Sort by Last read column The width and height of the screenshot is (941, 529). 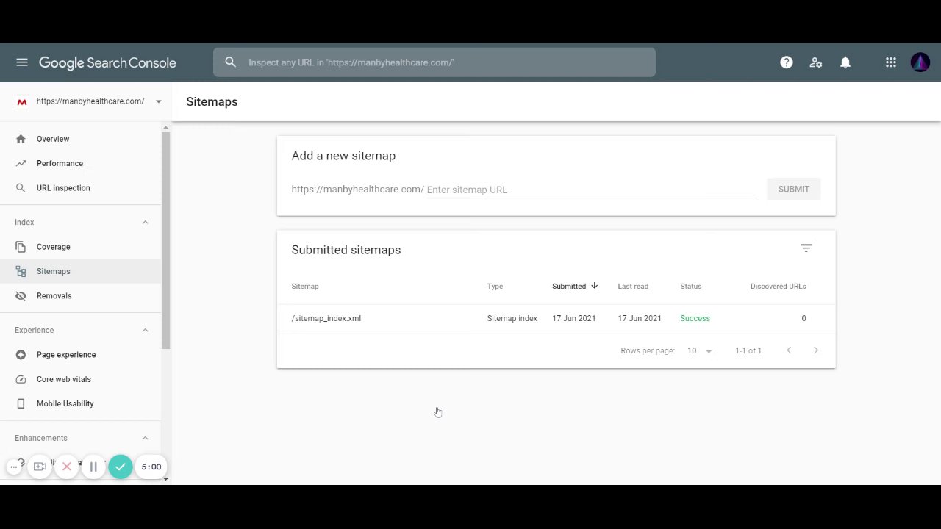(633, 287)
